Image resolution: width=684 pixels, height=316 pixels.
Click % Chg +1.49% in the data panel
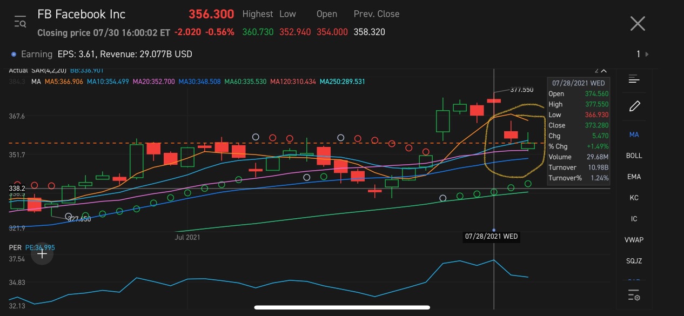point(578,146)
